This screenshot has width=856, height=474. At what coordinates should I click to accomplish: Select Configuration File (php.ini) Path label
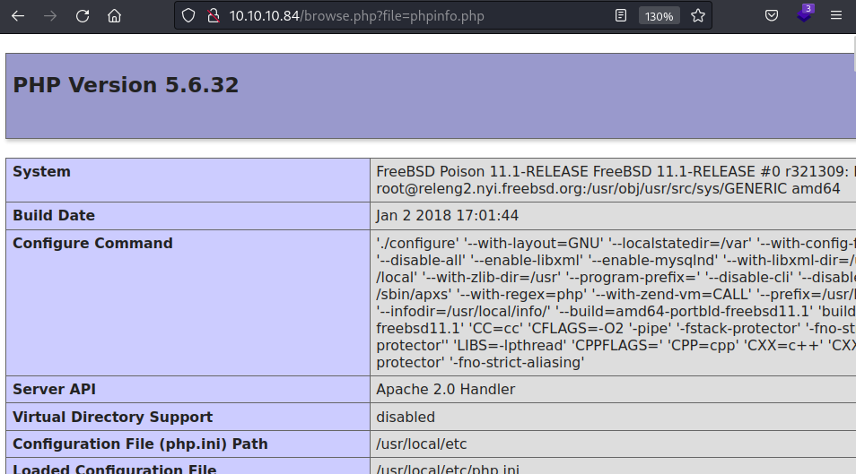140,444
